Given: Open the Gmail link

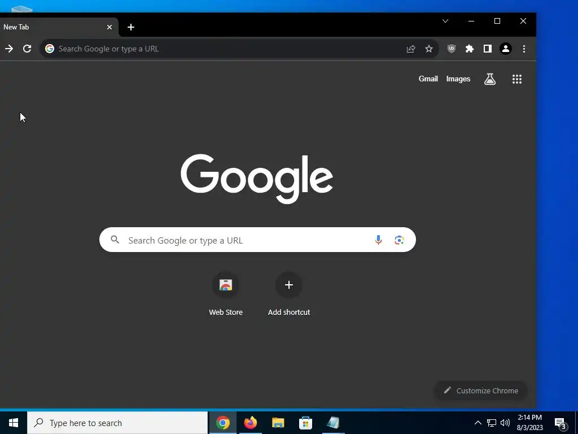Looking at the screenshot, I should [x=428, y=79].
